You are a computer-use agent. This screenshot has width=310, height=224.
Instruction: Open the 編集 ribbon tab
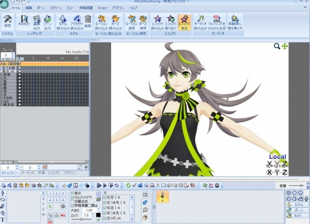(x=29, y=8)
